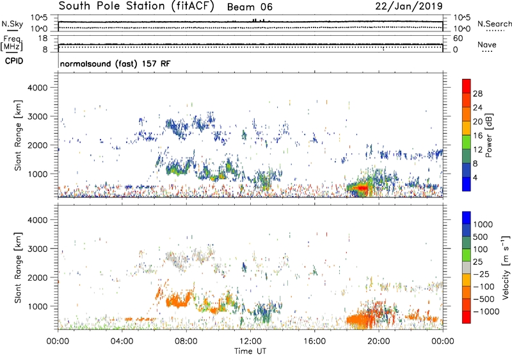This screenshot has width=512, height=355.
Task: Click the blue top of the Velocity color bar
Action: pyautogui.click(x=467, y=218)
